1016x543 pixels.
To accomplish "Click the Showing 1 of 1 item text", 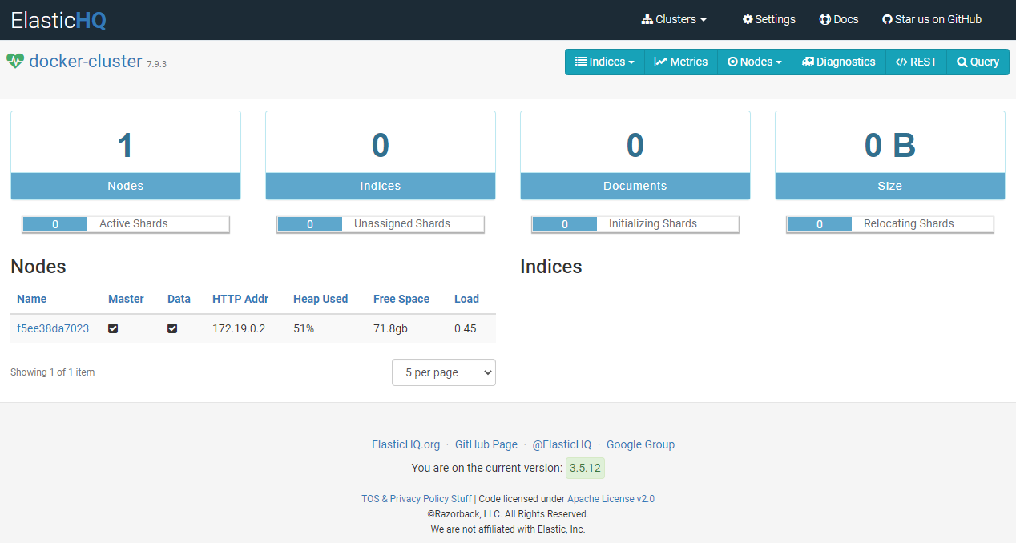I will click(x=52, y=372).
